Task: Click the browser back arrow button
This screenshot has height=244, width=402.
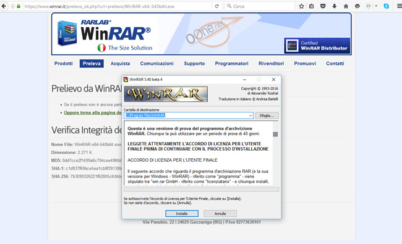Action: pyautogui.click(x=3, y=6)
